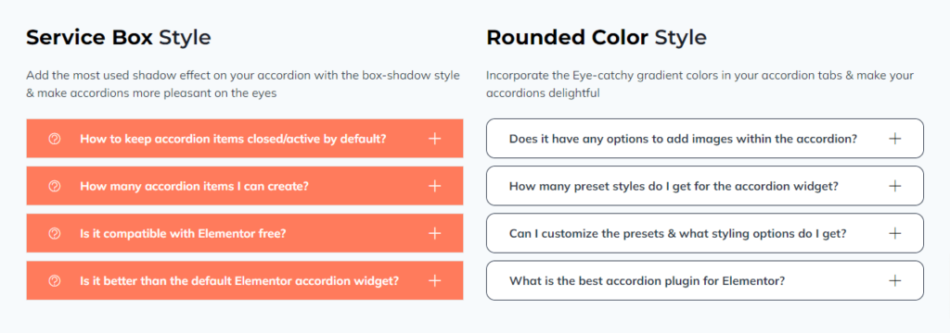Select 'What is the best accordion plugin for Elementor?' title

(x=648, y=280)
